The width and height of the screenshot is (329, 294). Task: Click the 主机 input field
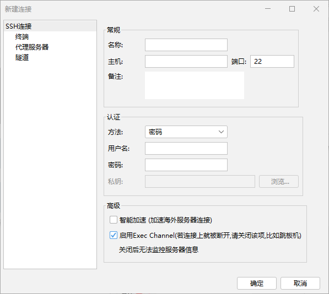click(x=186, y=62)
